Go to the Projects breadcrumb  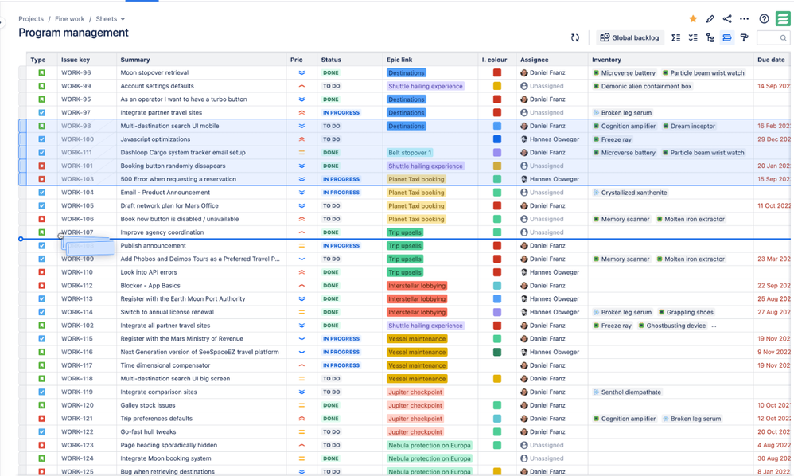31,19
